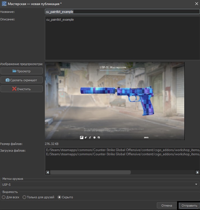Image resolution: width=200 pixels, height=210 pixels.
Task: Click the running figure icon in preview
Action: [90, 138]
